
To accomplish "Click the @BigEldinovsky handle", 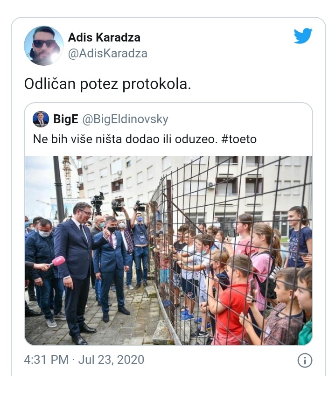I will click(126, 119).
